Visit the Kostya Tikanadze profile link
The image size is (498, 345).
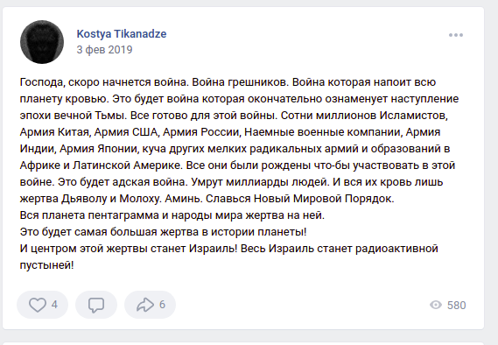pyautogui.click(x=122, y=33)
